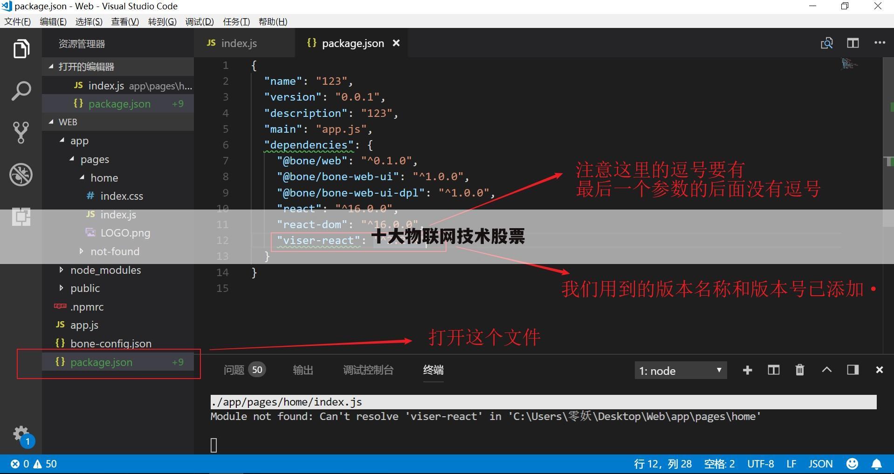Screen dimensions: 894x474
Task: Select package.json in open editors list
Action: click(x=118, y=104)
